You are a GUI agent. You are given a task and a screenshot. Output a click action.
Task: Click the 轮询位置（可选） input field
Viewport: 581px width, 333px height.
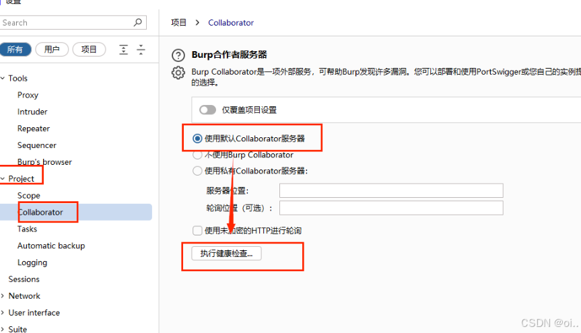[x=391, y=208]
